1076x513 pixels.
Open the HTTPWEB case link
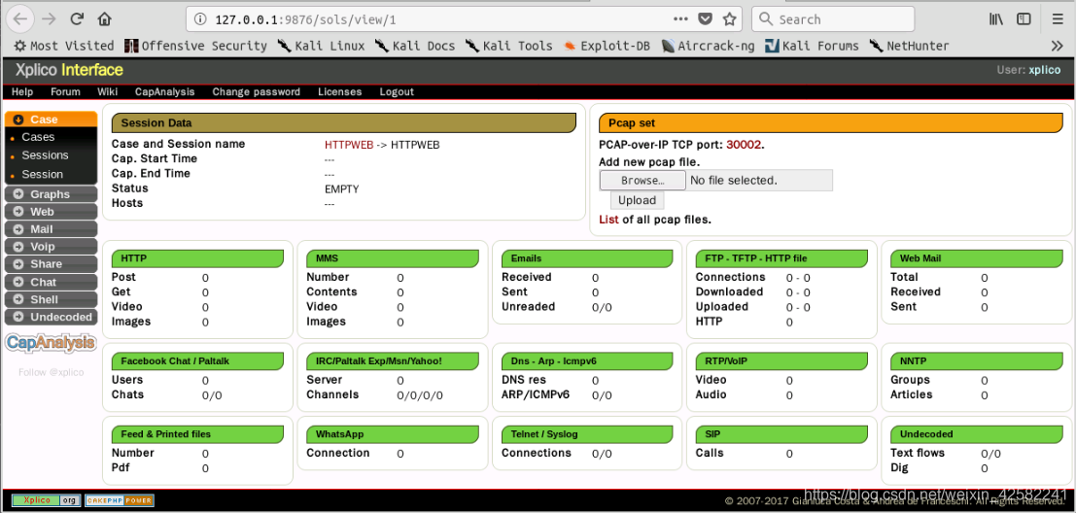click(x=349, y=145)
